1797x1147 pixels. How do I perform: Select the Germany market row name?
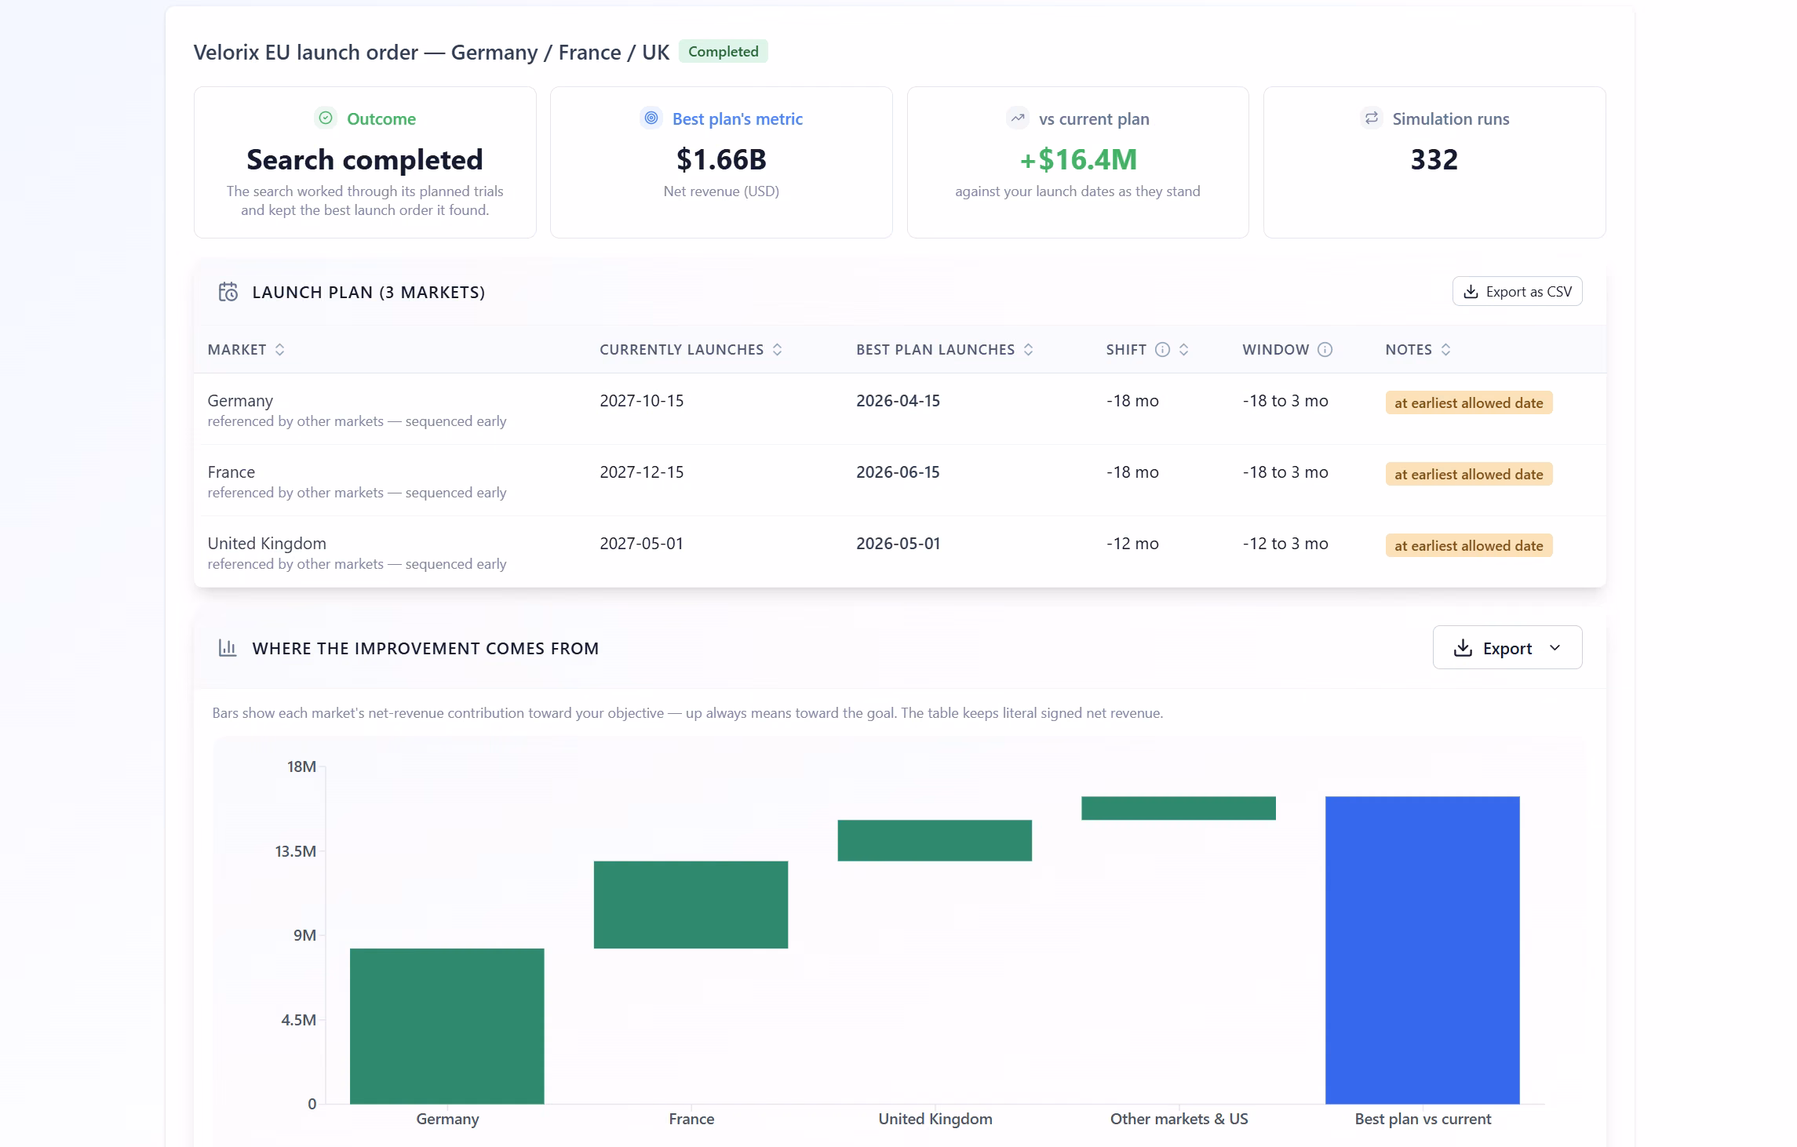tap(240, 401)
